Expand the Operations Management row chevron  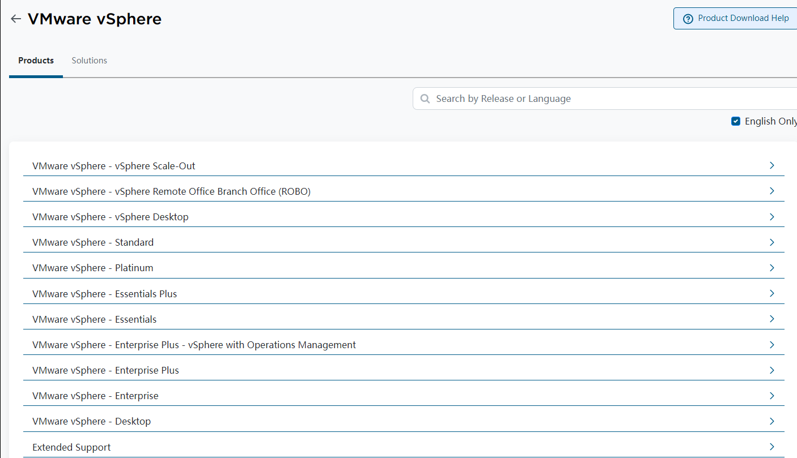pyautogui.click(x=771, y=345)
